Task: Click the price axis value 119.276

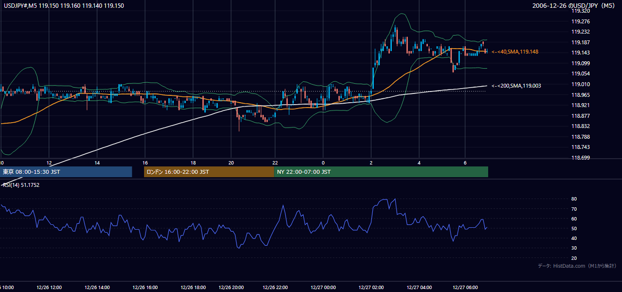Action: click(582, 21)
